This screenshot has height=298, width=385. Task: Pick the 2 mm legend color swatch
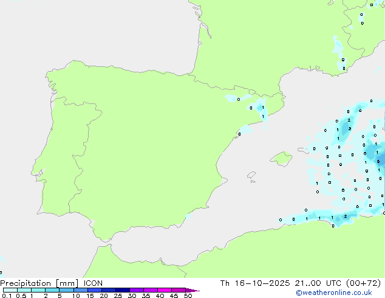click(52, 290)
